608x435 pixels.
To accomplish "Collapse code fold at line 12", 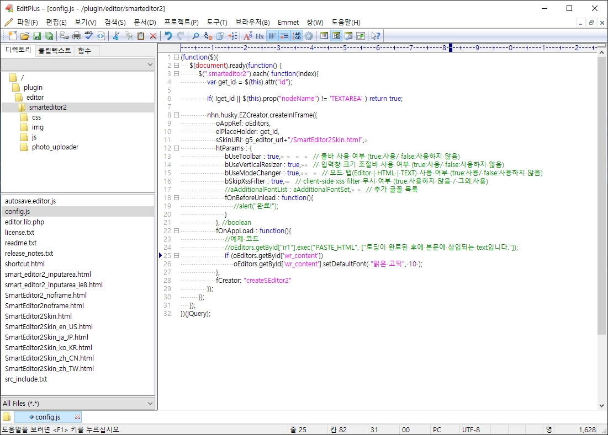I will (x=176, y=148).
